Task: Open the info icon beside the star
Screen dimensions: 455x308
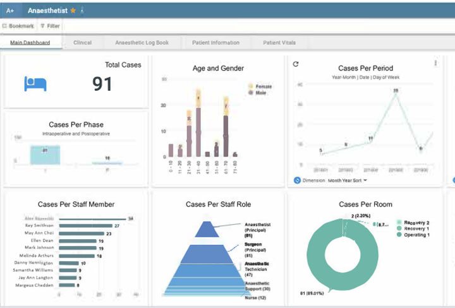Action: pos(82,11)
